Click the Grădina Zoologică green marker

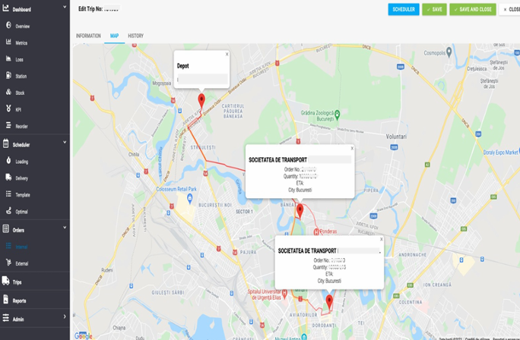(338, 115)
